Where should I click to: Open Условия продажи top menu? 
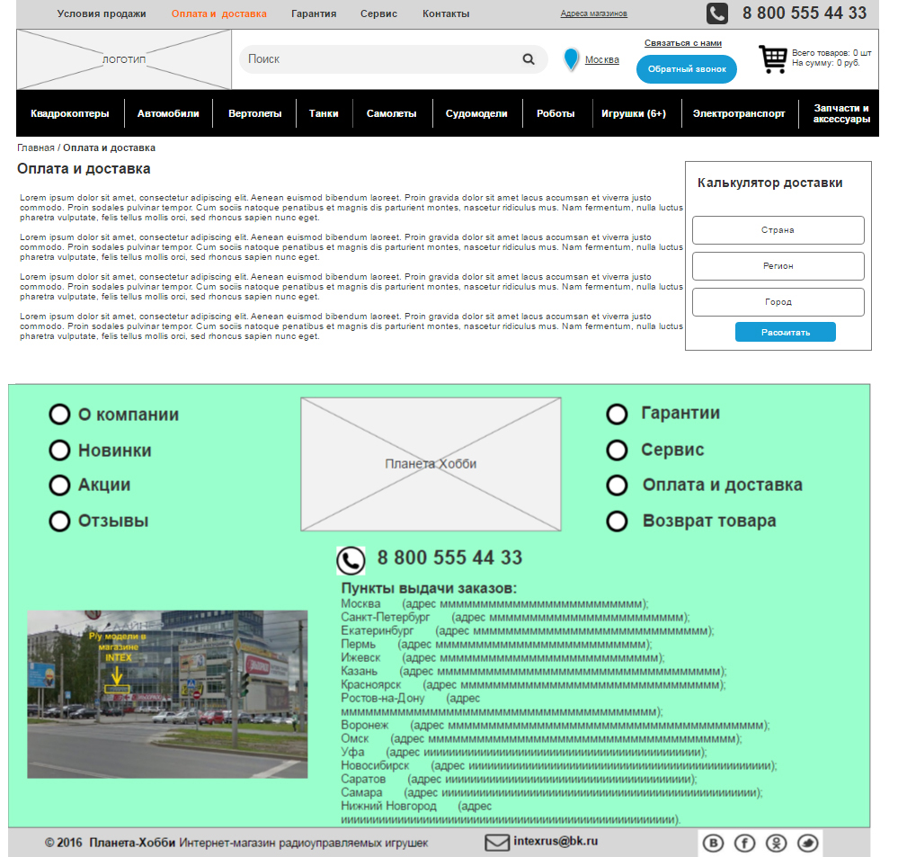[x=102, y=13]
